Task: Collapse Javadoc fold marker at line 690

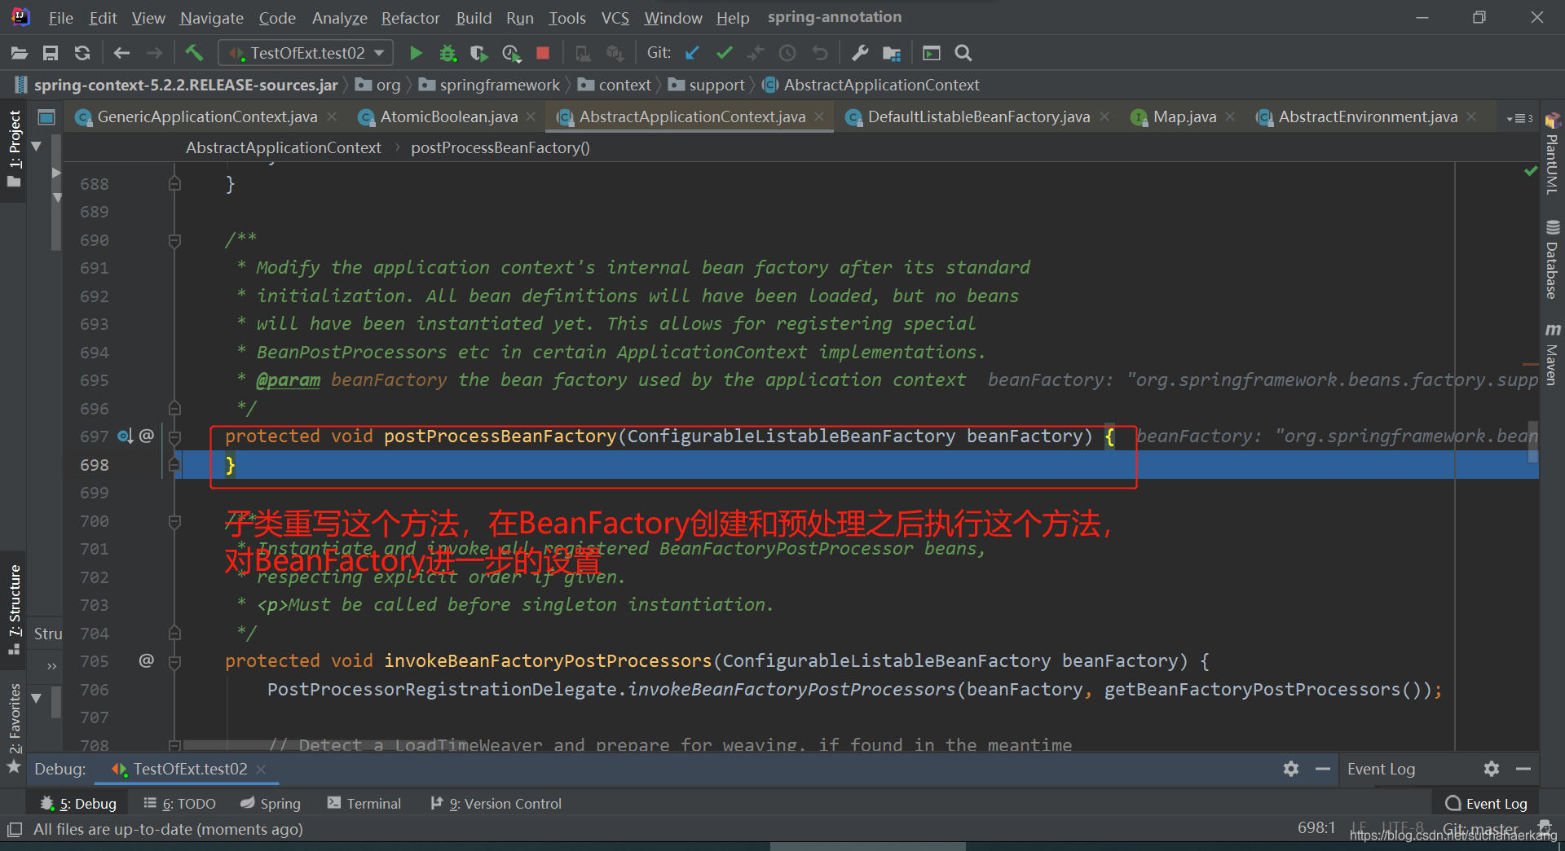Action: tap(174, 240)
